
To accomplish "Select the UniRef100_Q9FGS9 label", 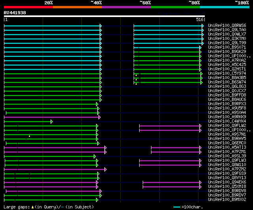I will pos(227,174).
